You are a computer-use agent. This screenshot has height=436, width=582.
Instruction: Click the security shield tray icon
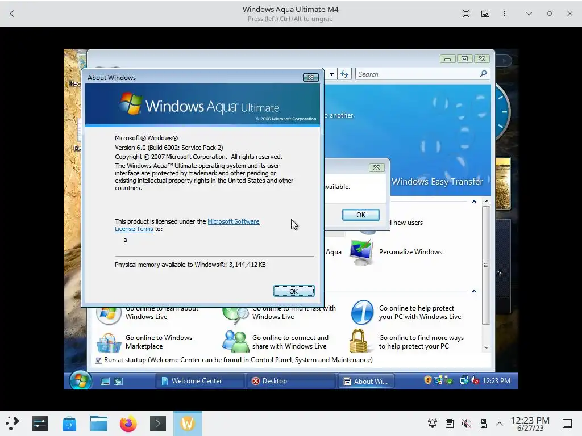click(427, 380)
